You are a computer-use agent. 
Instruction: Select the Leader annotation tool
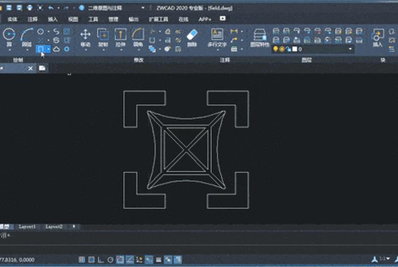point(234,40)
